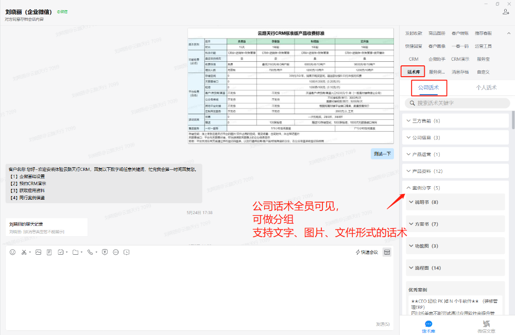Click the 搜索话术关键字 search field
This screenshot has width=515, height=335.
coord(457,103)
